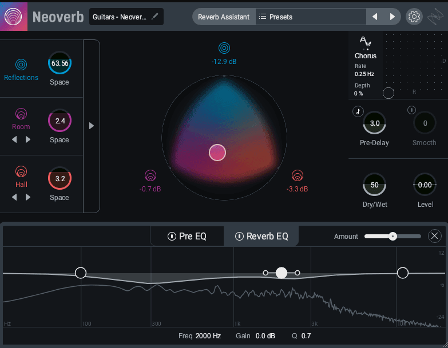Viewport: 448px width, 348px height.
Task: Click the iZotope scribble logo icon
Action: pos(435,17)
